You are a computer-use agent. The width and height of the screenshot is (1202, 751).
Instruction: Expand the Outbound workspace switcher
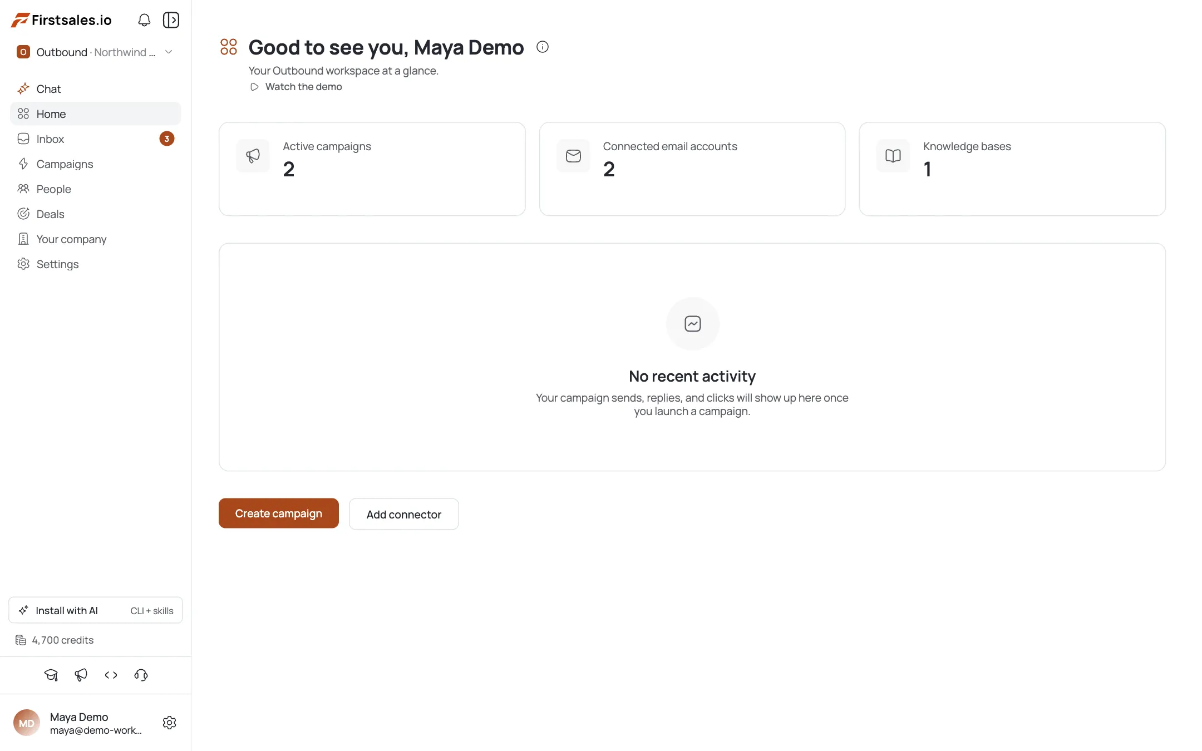pos(96,52)
